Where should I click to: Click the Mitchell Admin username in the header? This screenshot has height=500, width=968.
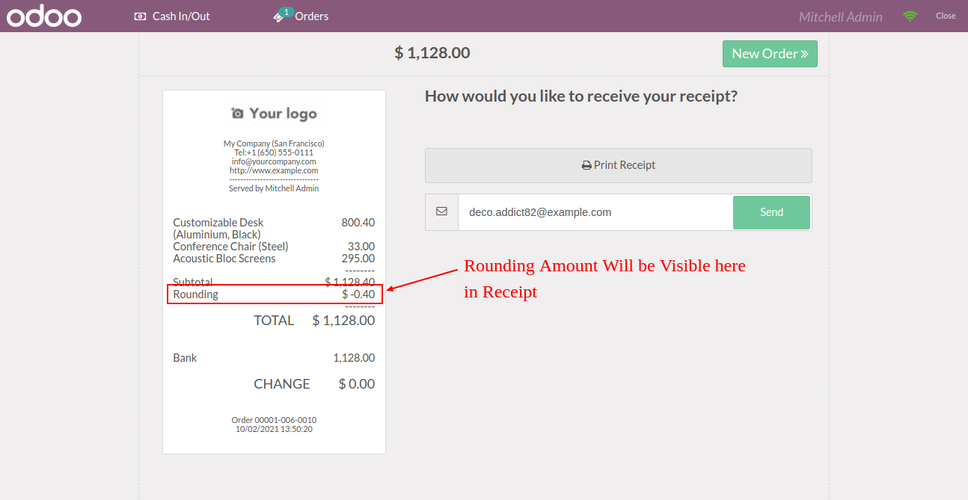click(x=841, y=16)
